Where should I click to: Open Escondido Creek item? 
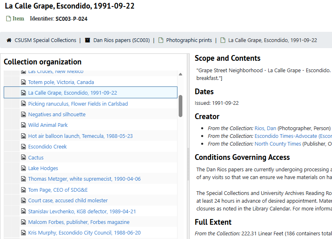[x=47, y=146]
